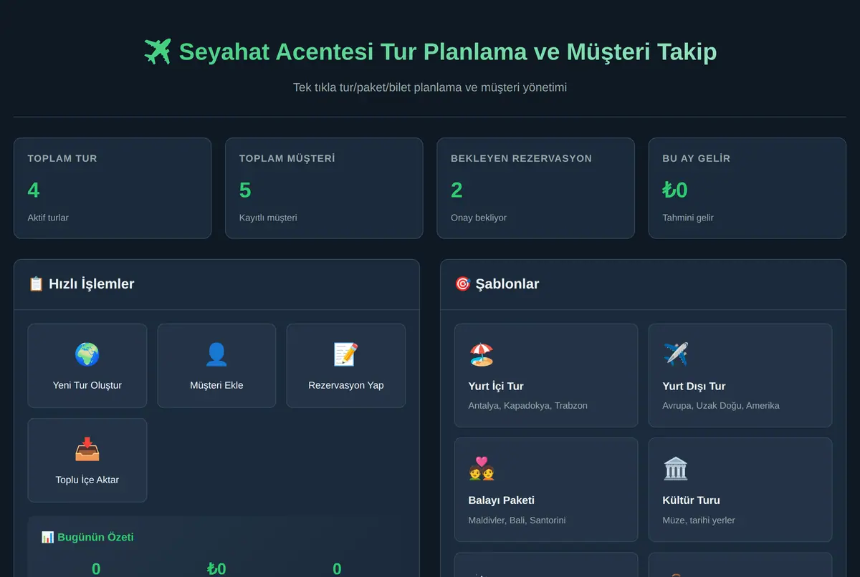Click the value 2 under Bekleyen Rezervasyon
This screenshot has height=577, width=860.
tap(457, 190)
